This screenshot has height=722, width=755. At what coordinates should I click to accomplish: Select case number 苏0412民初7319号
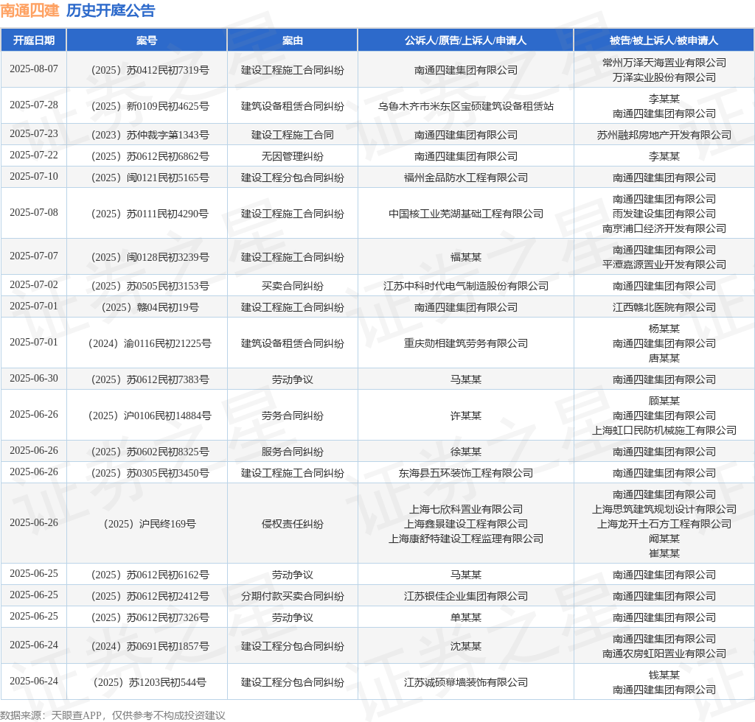pyautogui.click(x=150, y=70)
